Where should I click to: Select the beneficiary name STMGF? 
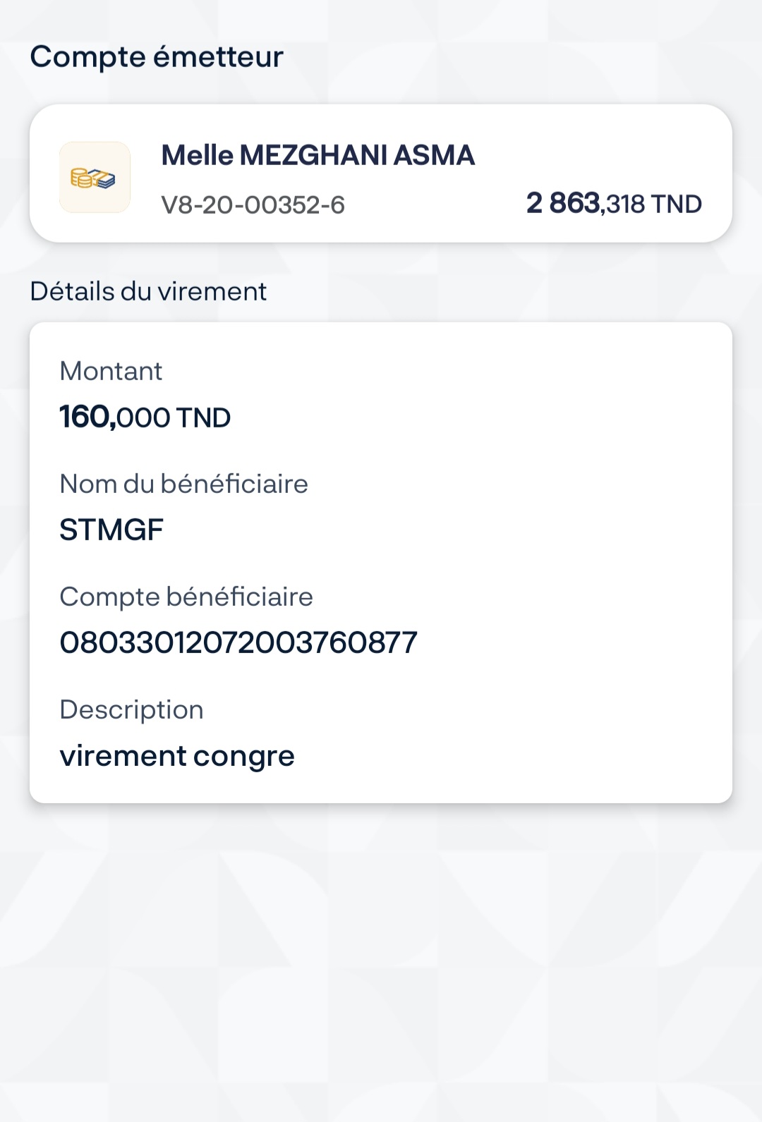click(111, 530)
